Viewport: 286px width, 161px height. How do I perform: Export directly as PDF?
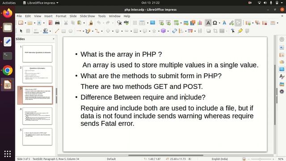pyautogui.click(x=50, y=23)
